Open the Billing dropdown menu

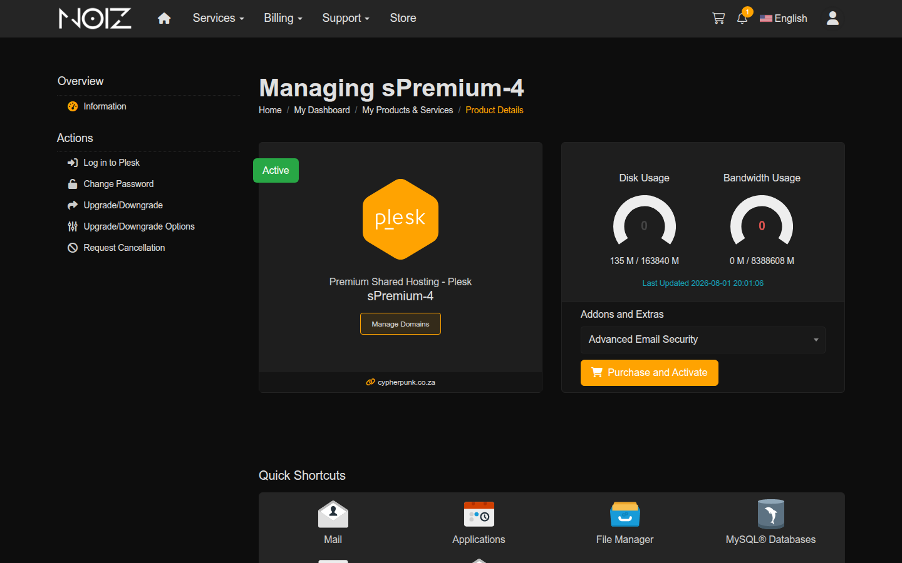coord(283,18)
